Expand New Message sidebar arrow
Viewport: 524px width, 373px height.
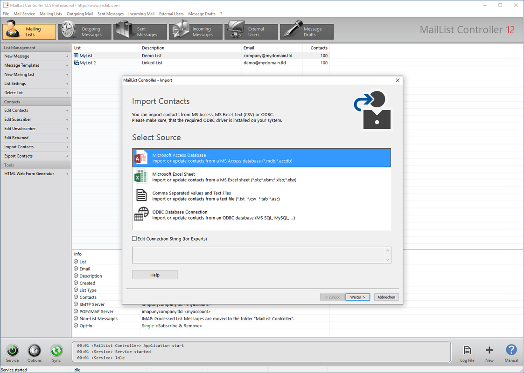67,56
